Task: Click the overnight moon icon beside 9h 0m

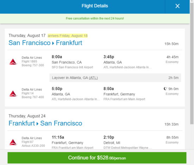Action: coord(165,89)
